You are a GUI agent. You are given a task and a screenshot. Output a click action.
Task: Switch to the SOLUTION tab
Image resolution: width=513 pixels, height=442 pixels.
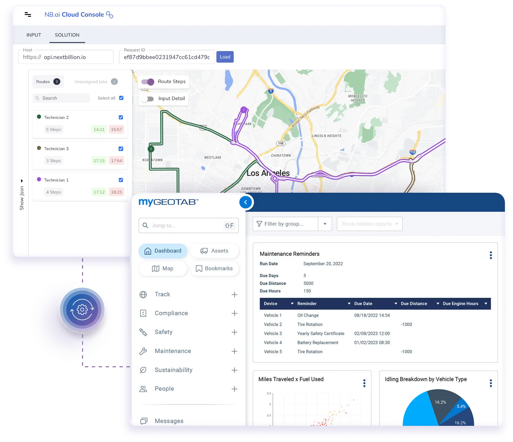point(67,35)
